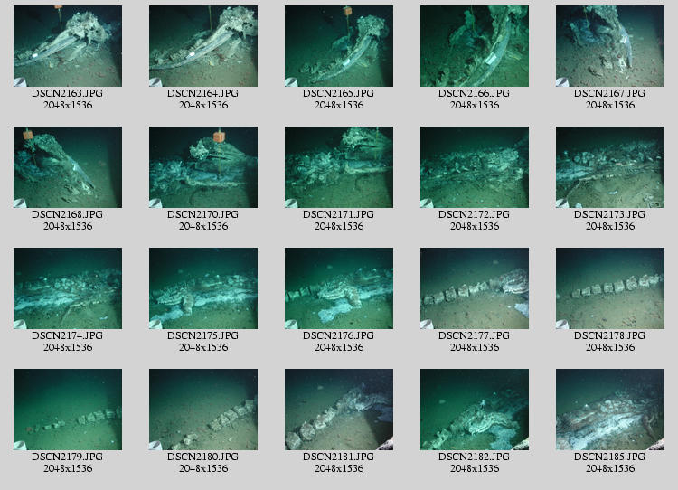Select the DSCN2168.JPG thumbnail
678x490 pixels.
click(68, 167)
